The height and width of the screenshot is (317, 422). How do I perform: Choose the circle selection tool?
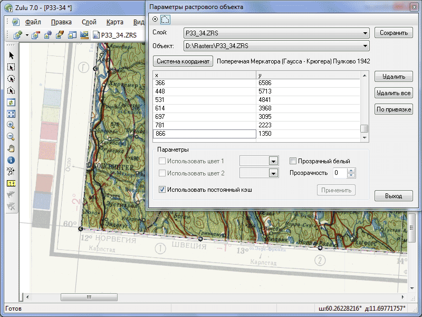click(x=11, y=79)
